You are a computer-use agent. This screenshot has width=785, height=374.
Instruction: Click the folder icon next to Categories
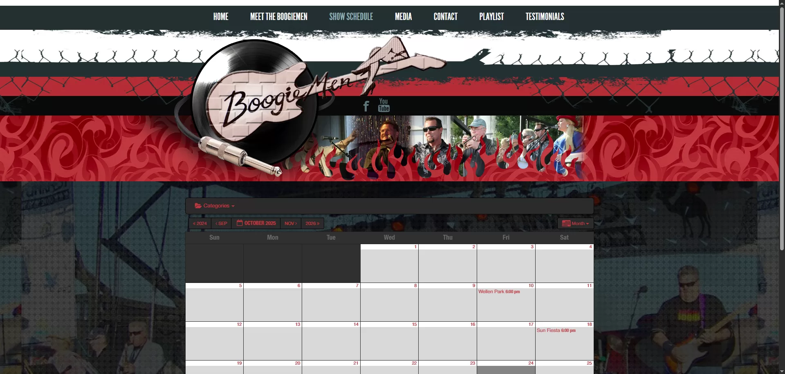pos(198,206)
